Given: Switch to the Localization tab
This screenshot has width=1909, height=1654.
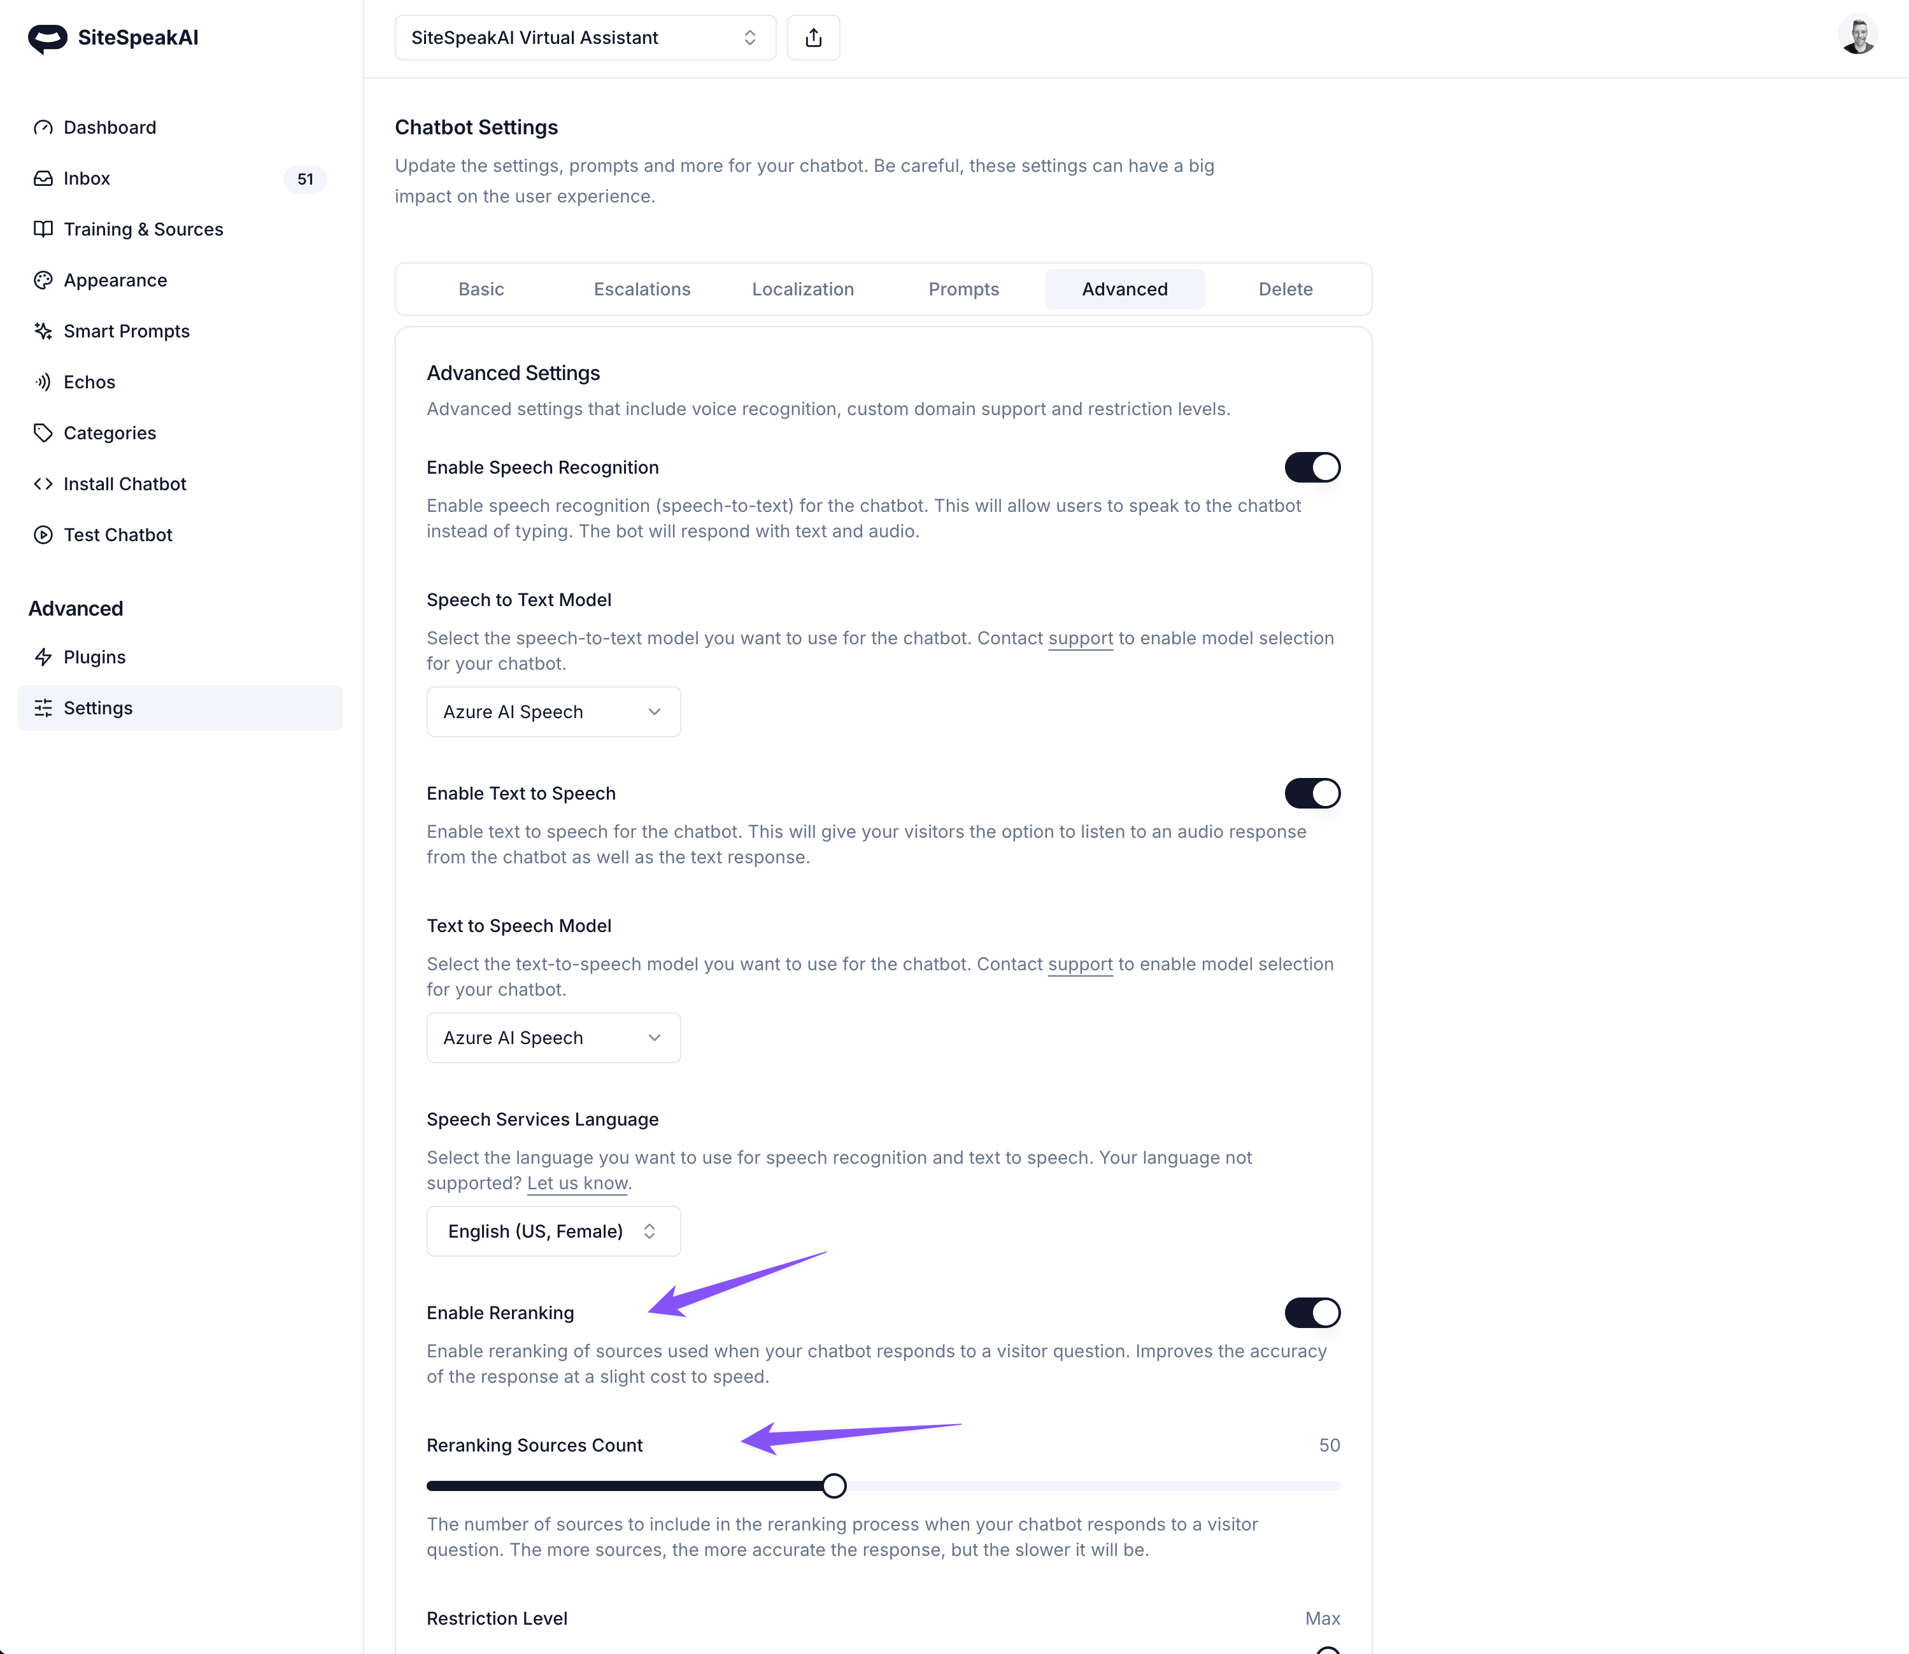Looking at the screenshot, I should pyautogui.click(x=802, y=289).
